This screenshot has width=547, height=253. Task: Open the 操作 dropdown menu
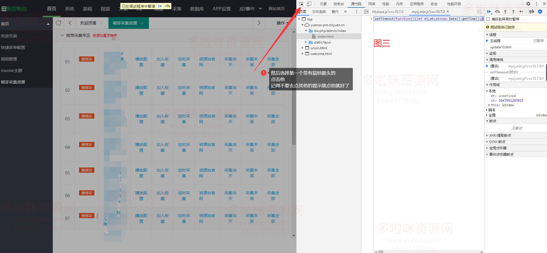pos(282,23)
